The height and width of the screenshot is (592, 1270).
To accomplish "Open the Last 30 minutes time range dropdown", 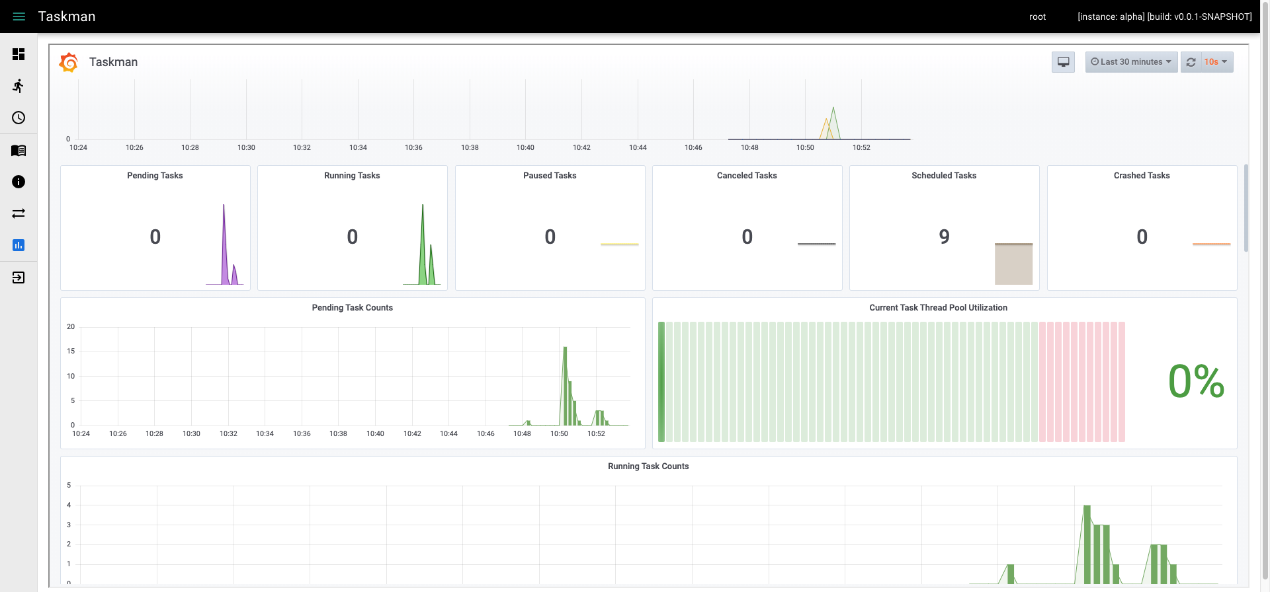I will pos(1131,62).
